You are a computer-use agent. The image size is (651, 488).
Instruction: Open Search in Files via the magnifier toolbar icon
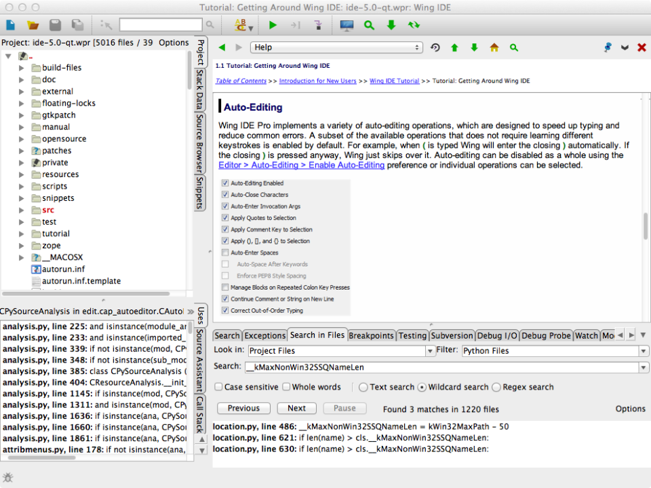(x=370, y=24)
